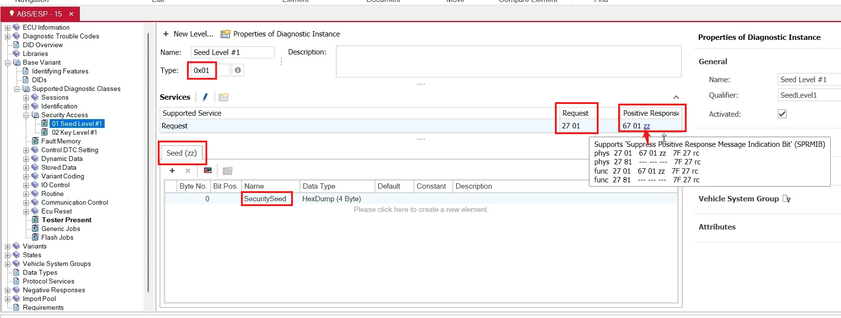Image resolution: width=841 pixels, height=318 pixels.
Task: Expand the Negative Responses node
Action: click(7, 290)
